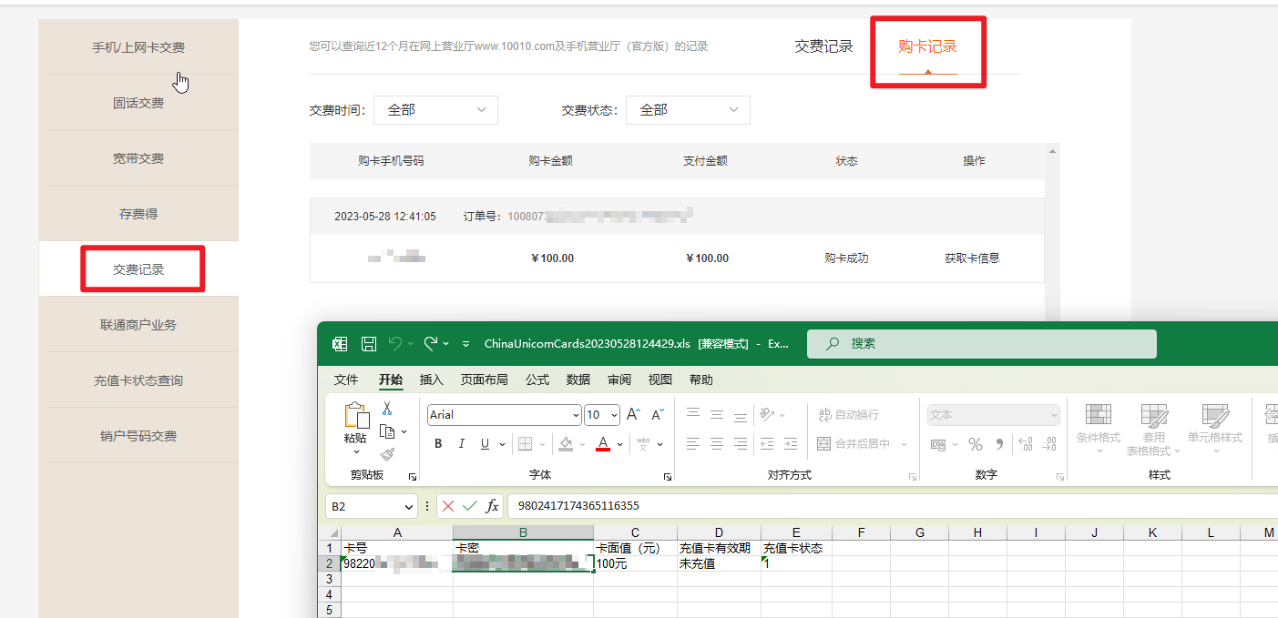Open the 宽带交费 sidebar entry

point(138,157)
